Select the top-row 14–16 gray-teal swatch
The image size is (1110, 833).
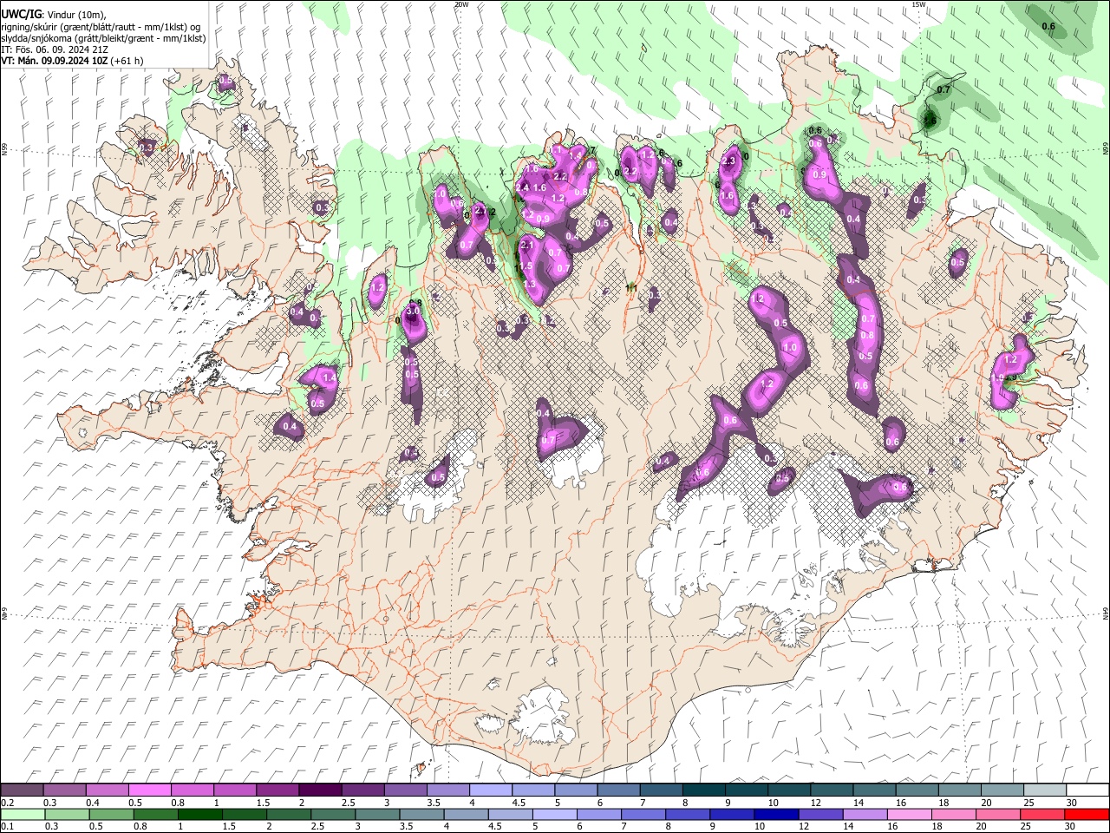tap(874, 790)
